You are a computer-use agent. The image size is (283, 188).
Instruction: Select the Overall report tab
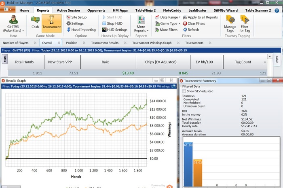point(47,43)
